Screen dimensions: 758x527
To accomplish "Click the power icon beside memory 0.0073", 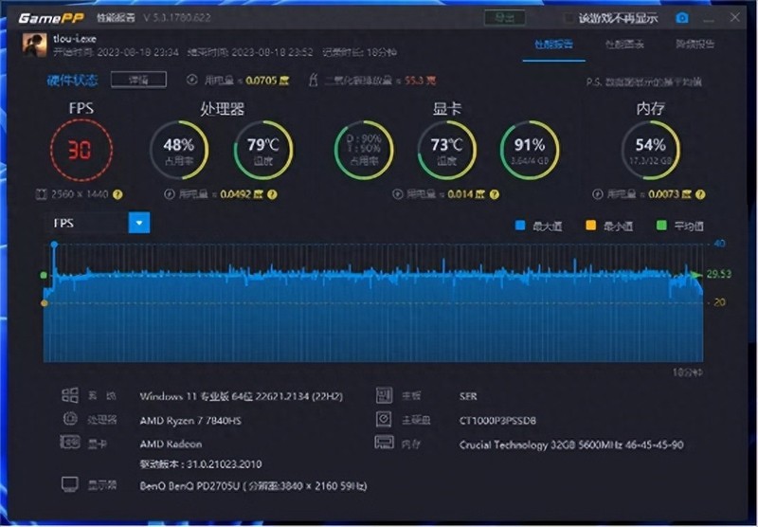I will coord(598,194).
